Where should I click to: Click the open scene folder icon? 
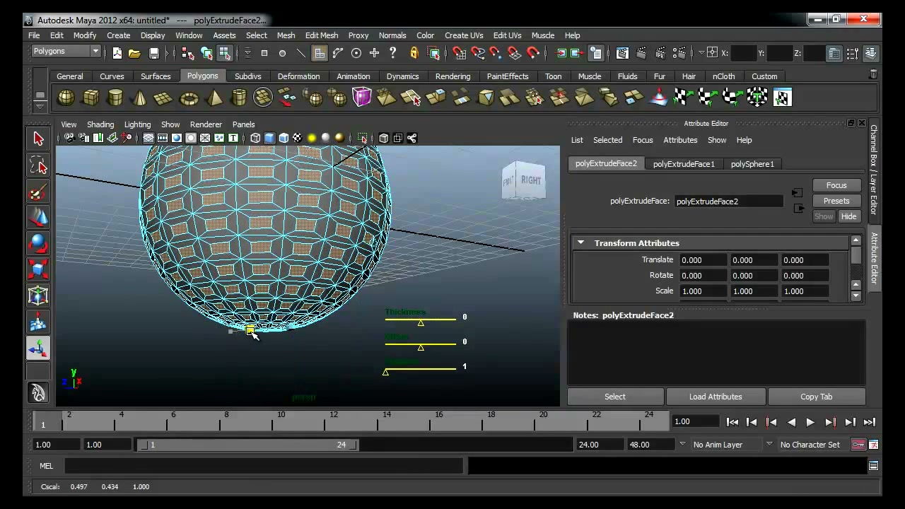tap(134, 53)
